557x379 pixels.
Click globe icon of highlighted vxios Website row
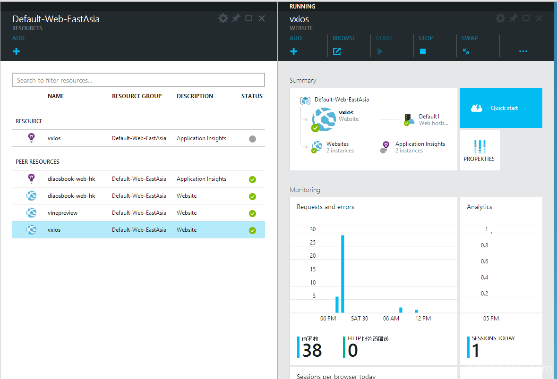(32, 229)
